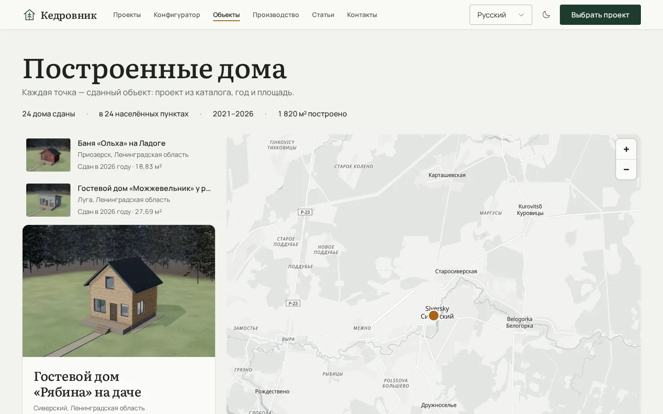
Task: Click the large Рябина house render image
Action: (x=119, y=291)
